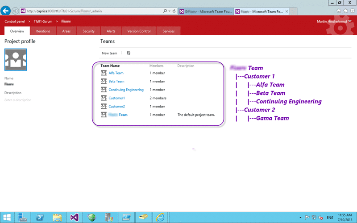Click the New team button
This screenshot has height=223, width=357.
click(x=109, y=53)
